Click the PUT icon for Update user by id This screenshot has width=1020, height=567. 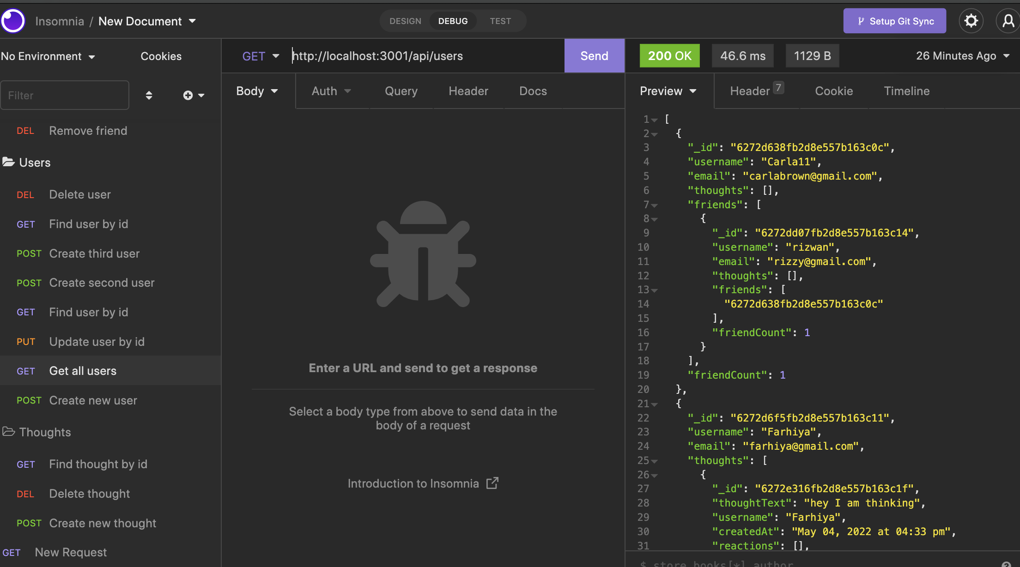tap(26, 342)
